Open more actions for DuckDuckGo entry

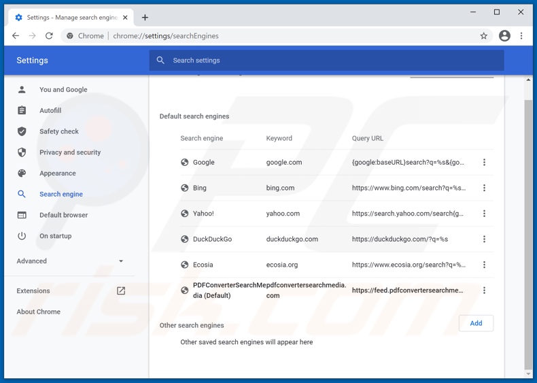coord(484,239)
